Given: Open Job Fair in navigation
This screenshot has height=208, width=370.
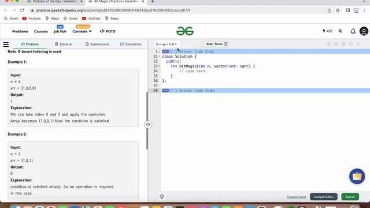Looking at the screenshot, I should tap(60, 31).
